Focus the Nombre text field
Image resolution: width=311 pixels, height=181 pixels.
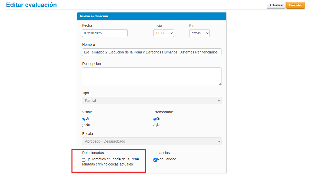coord(152,52)
